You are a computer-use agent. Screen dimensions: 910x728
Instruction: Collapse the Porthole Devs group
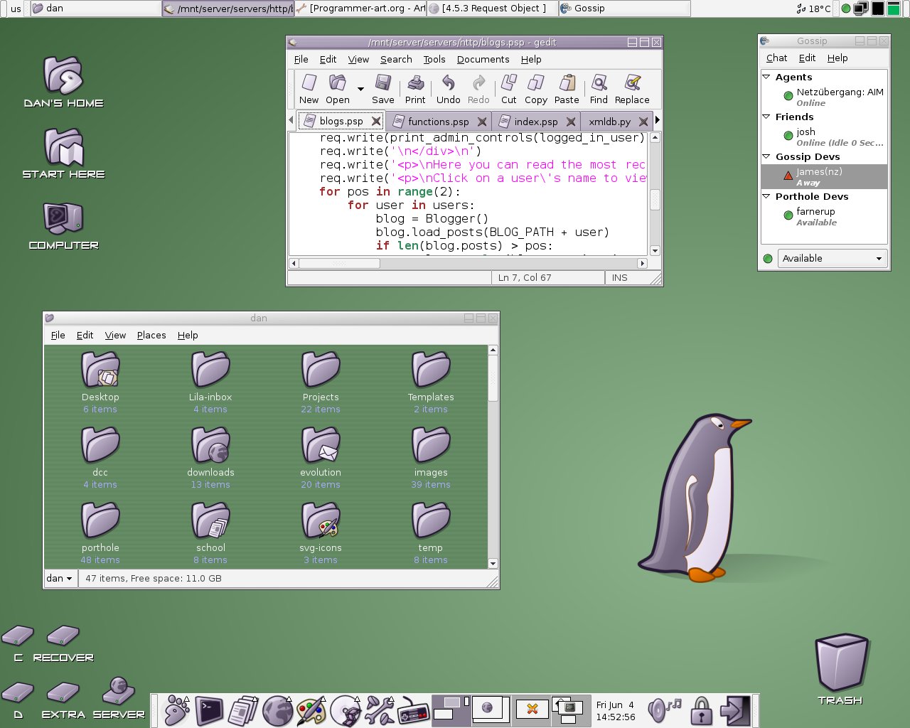click(766, 196)
